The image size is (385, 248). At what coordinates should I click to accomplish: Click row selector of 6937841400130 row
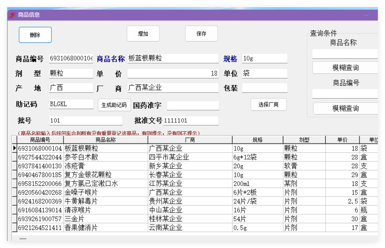14,166
